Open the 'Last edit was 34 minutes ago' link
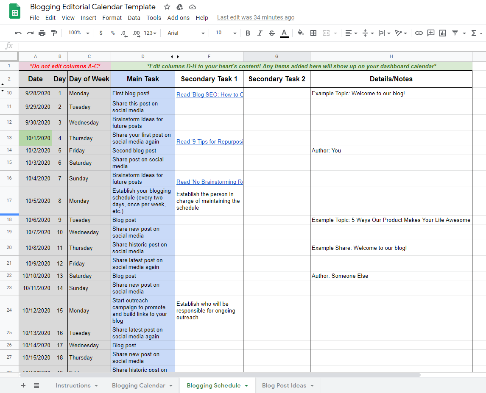 tap(256, 17)
